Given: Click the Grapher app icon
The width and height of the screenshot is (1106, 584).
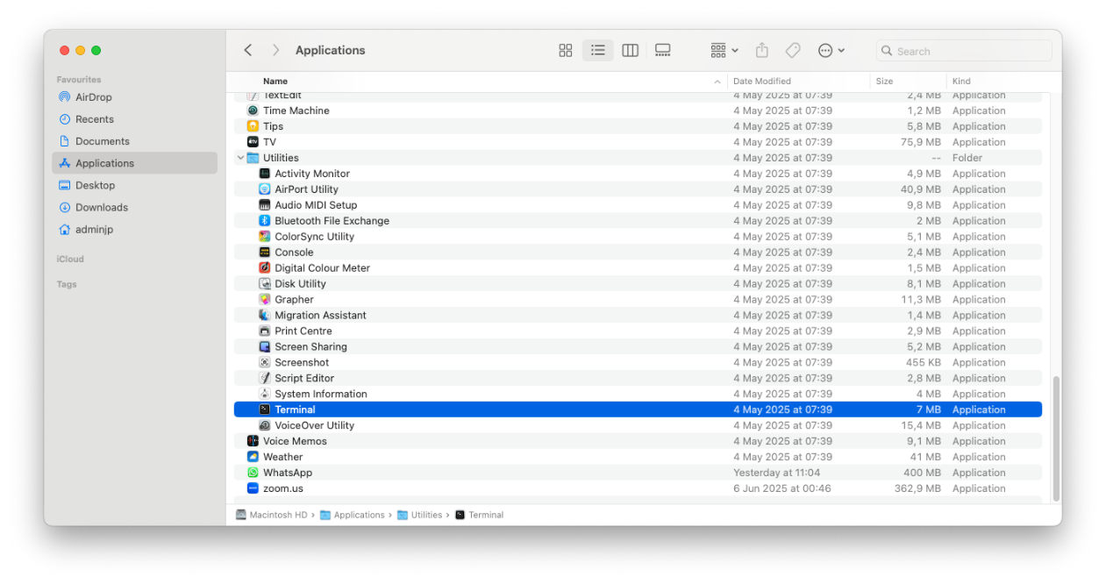Looking at the screenshot, I should (x=265, y=300).
